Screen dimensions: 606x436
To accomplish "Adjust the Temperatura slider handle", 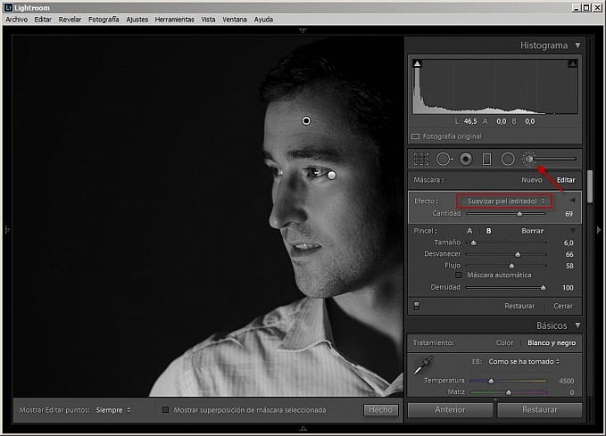I will tap(491, 381).
